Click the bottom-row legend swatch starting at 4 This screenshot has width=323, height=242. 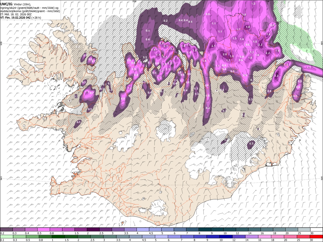coord(135,236)
